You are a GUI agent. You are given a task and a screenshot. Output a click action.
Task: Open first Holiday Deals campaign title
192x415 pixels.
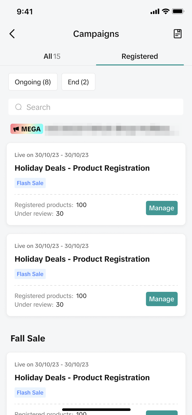pos(82,168)
